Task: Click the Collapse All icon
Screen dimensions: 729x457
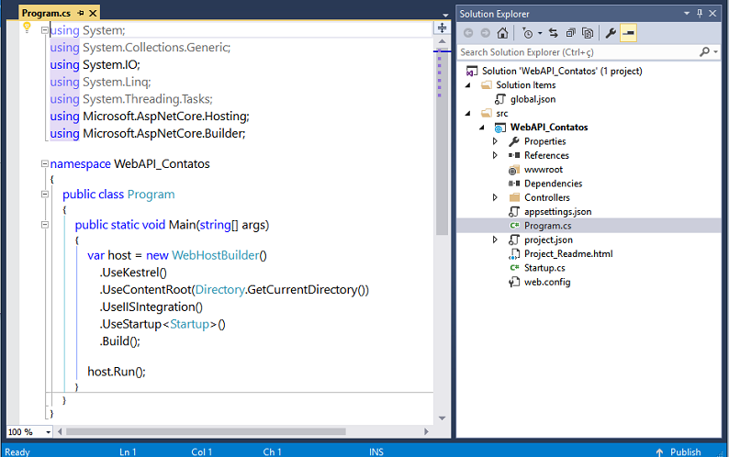Action: coord(570,33)
